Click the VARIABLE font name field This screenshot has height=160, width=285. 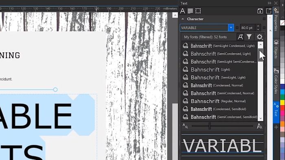click(x=204, y=28)
